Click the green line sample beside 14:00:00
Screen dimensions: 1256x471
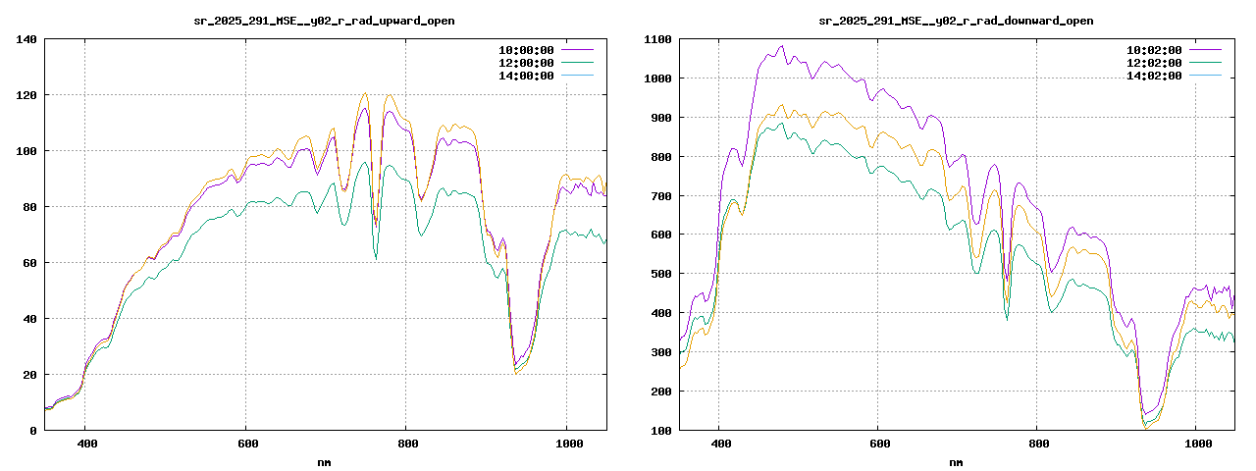tap(578, 76)
